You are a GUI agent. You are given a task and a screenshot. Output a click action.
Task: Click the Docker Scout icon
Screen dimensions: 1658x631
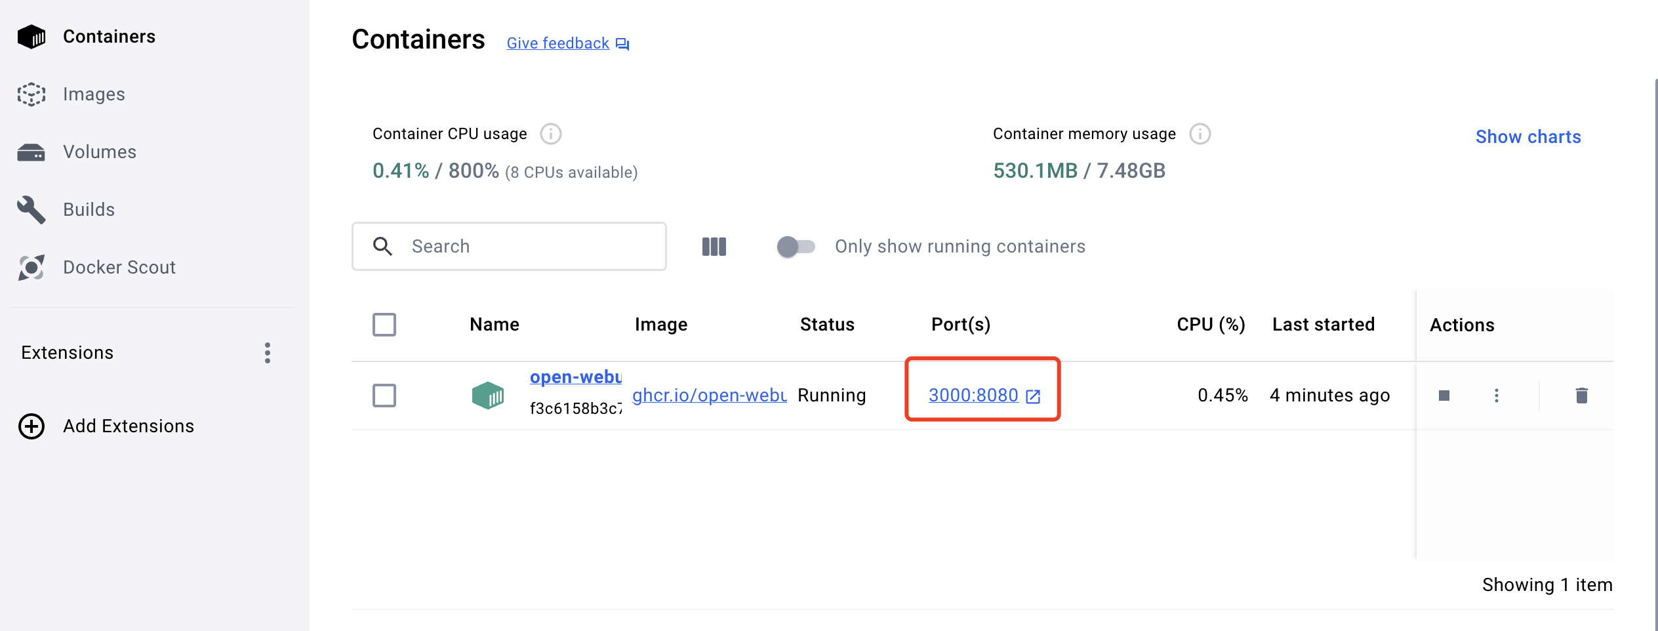click(31, 268)
